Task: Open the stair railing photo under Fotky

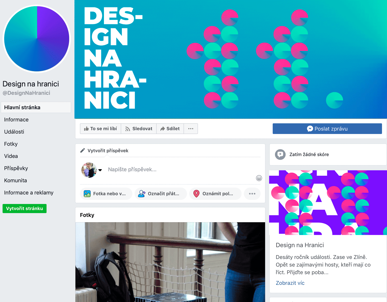Action: [x=170, y=262]
